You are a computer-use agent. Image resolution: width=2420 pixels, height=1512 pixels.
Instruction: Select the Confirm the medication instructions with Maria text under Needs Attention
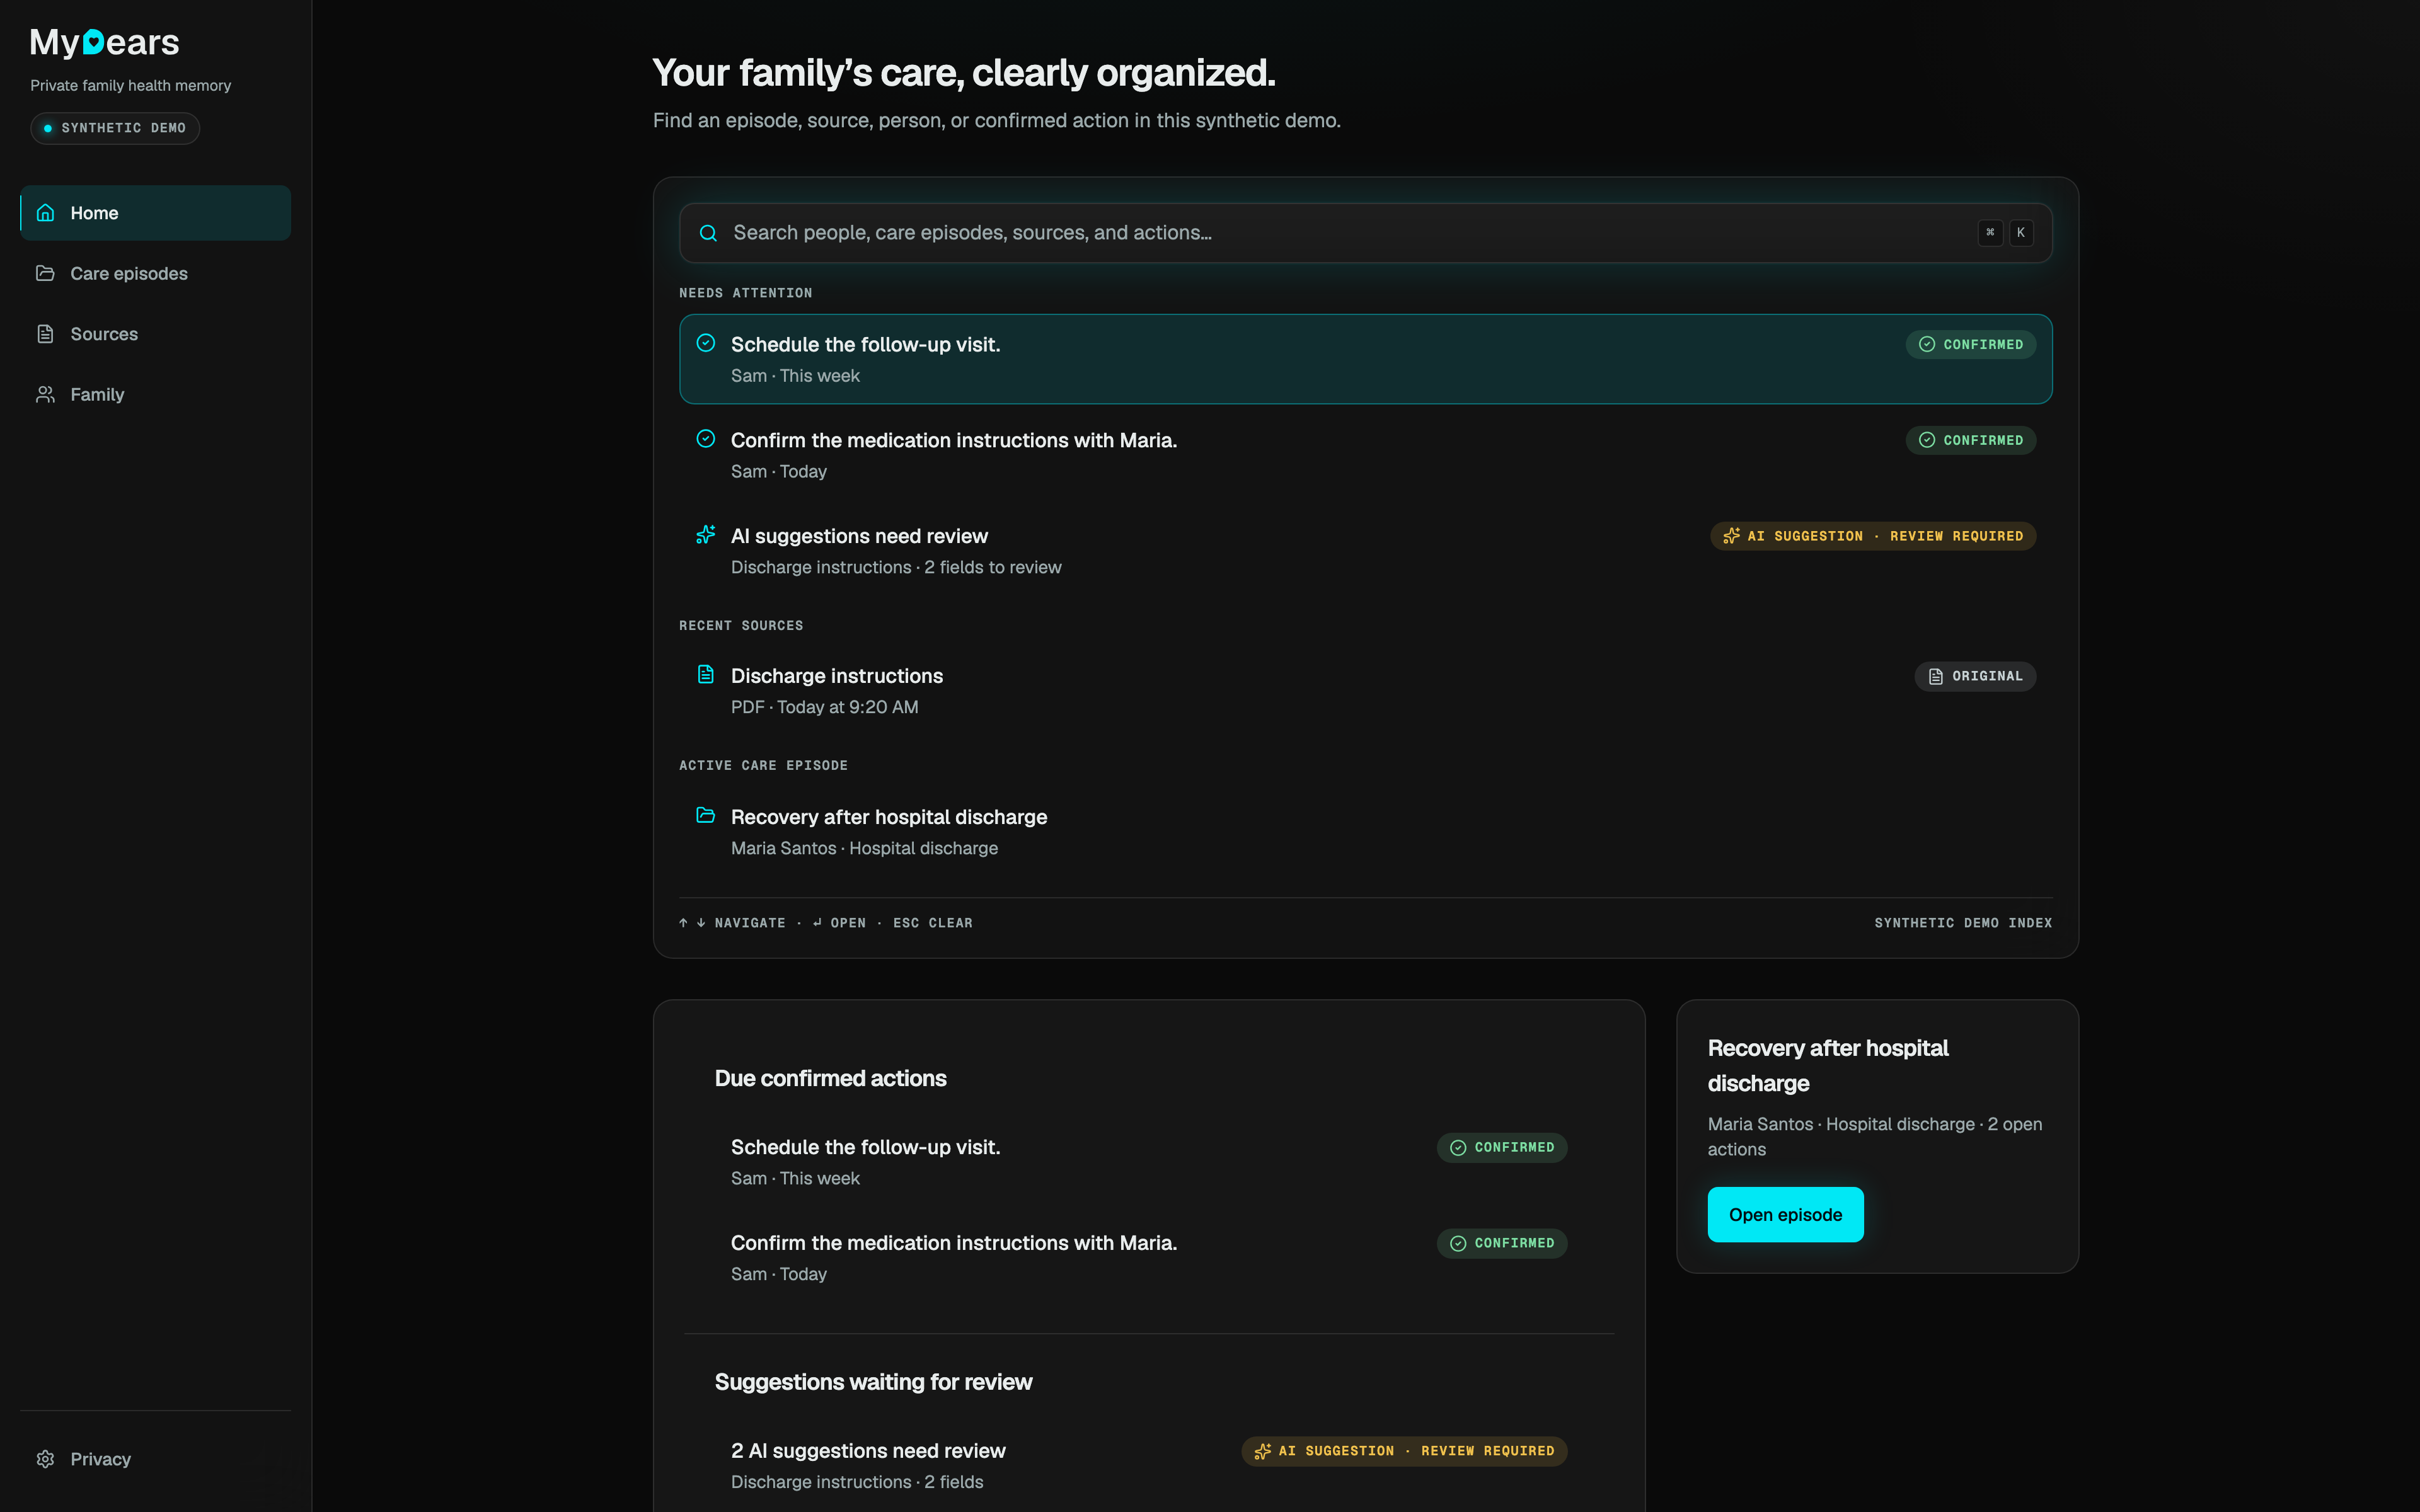(x=954, y=440)
